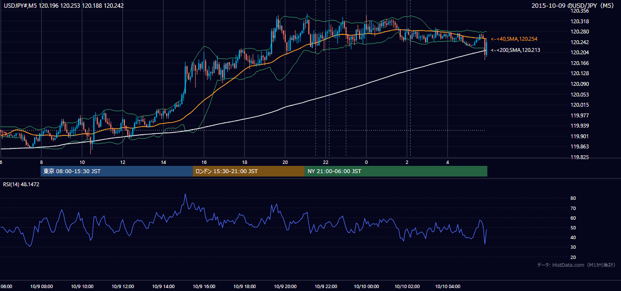Click the 120.053 price axis label
Image resolution: width=621 pixels, height=291 pixels.
pos(579,95)
